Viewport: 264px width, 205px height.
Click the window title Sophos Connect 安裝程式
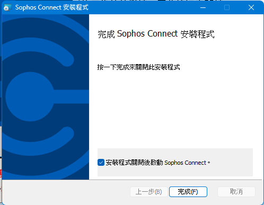tap(51, 7)
